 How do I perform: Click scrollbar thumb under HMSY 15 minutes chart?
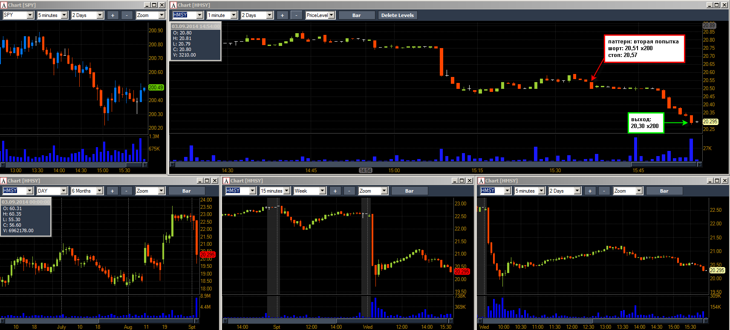(x=392, y=321)
